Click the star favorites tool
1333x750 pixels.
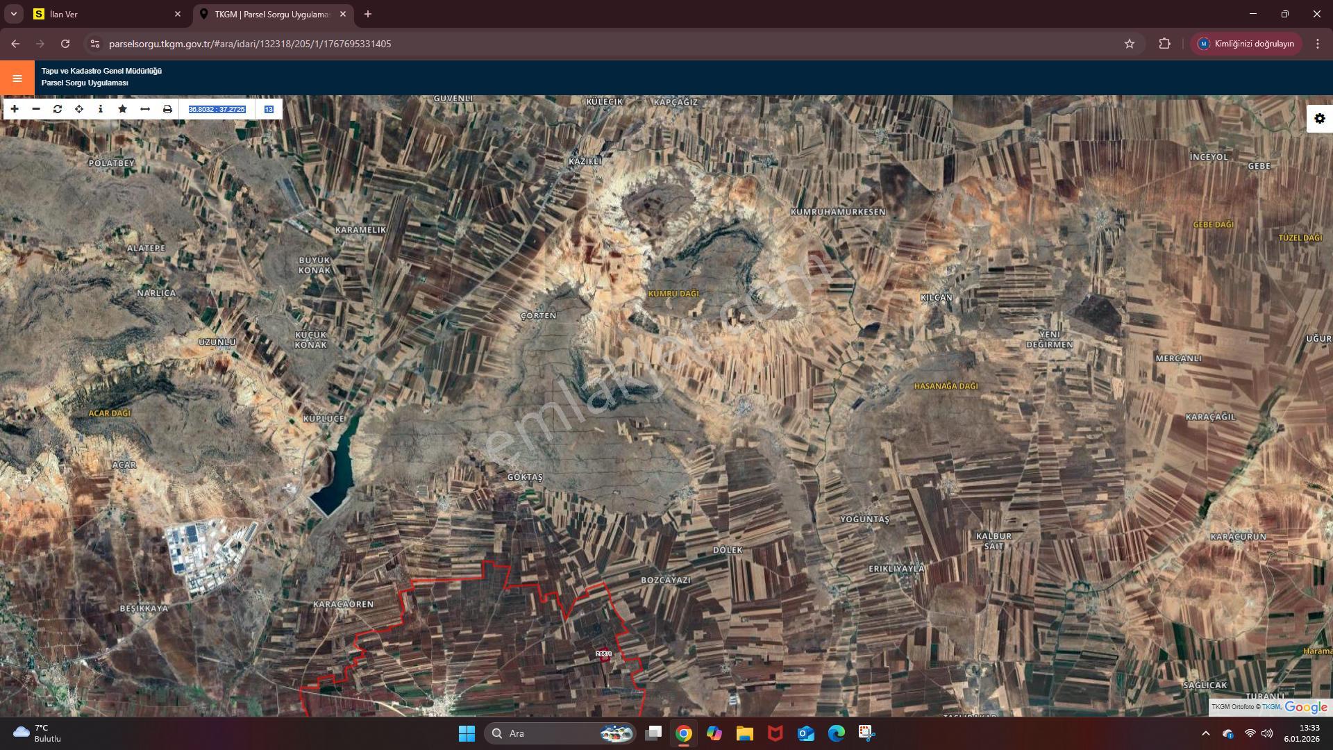[123, 109]
